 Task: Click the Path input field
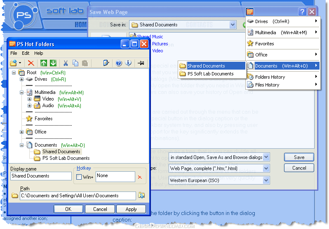click(78, 196)
